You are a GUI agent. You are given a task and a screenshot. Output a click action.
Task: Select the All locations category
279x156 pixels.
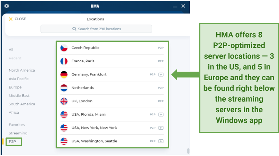(11, 50)
